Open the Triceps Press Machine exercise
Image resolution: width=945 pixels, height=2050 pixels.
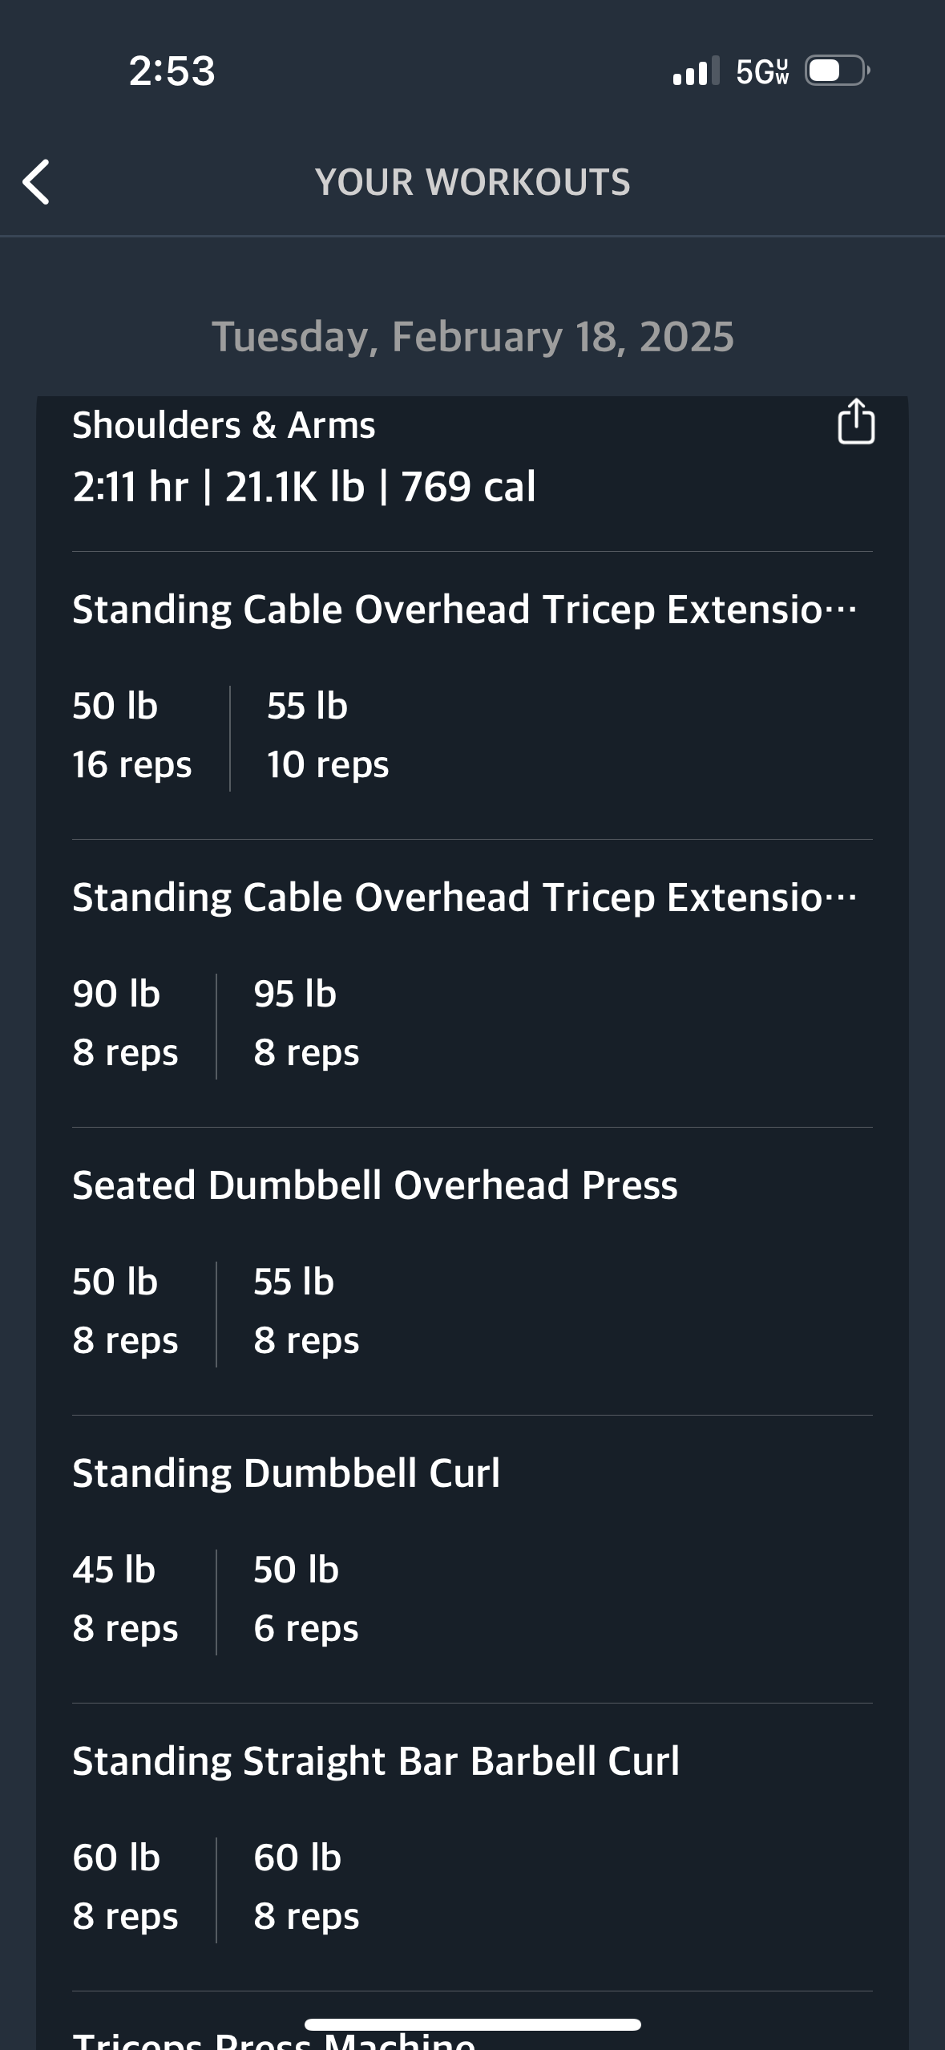(273, 2041)
